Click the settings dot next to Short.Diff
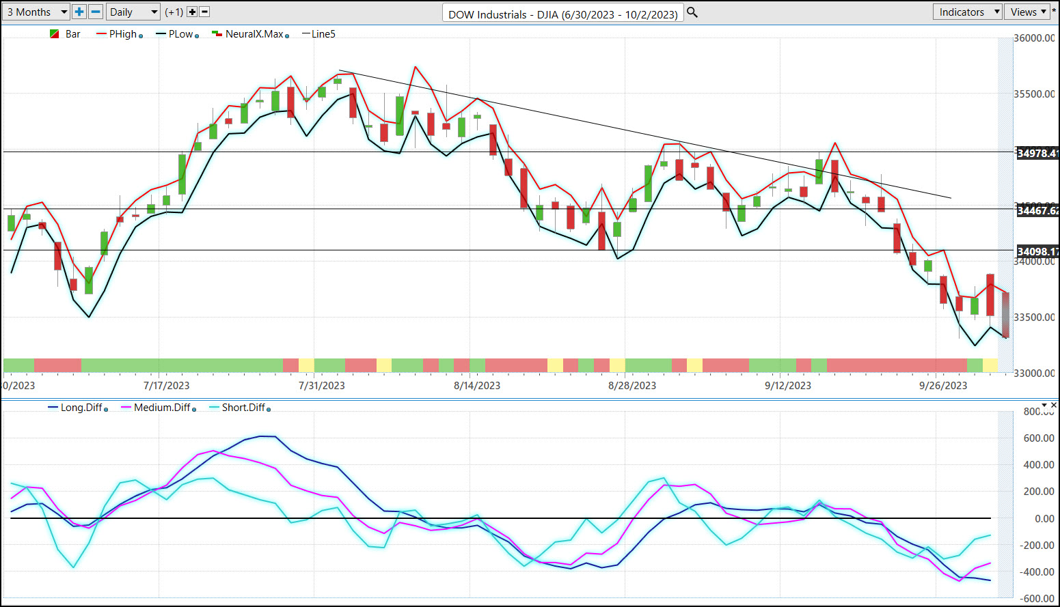Screen dimensions: 1060x607 (269, 410)
